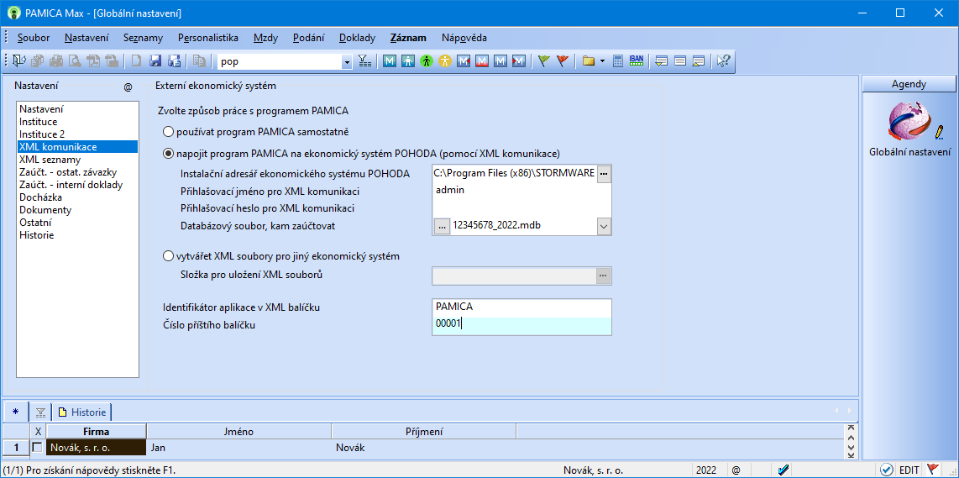
Task: Click the exit door toolbar icon
Action: click(x=19, y=60)
